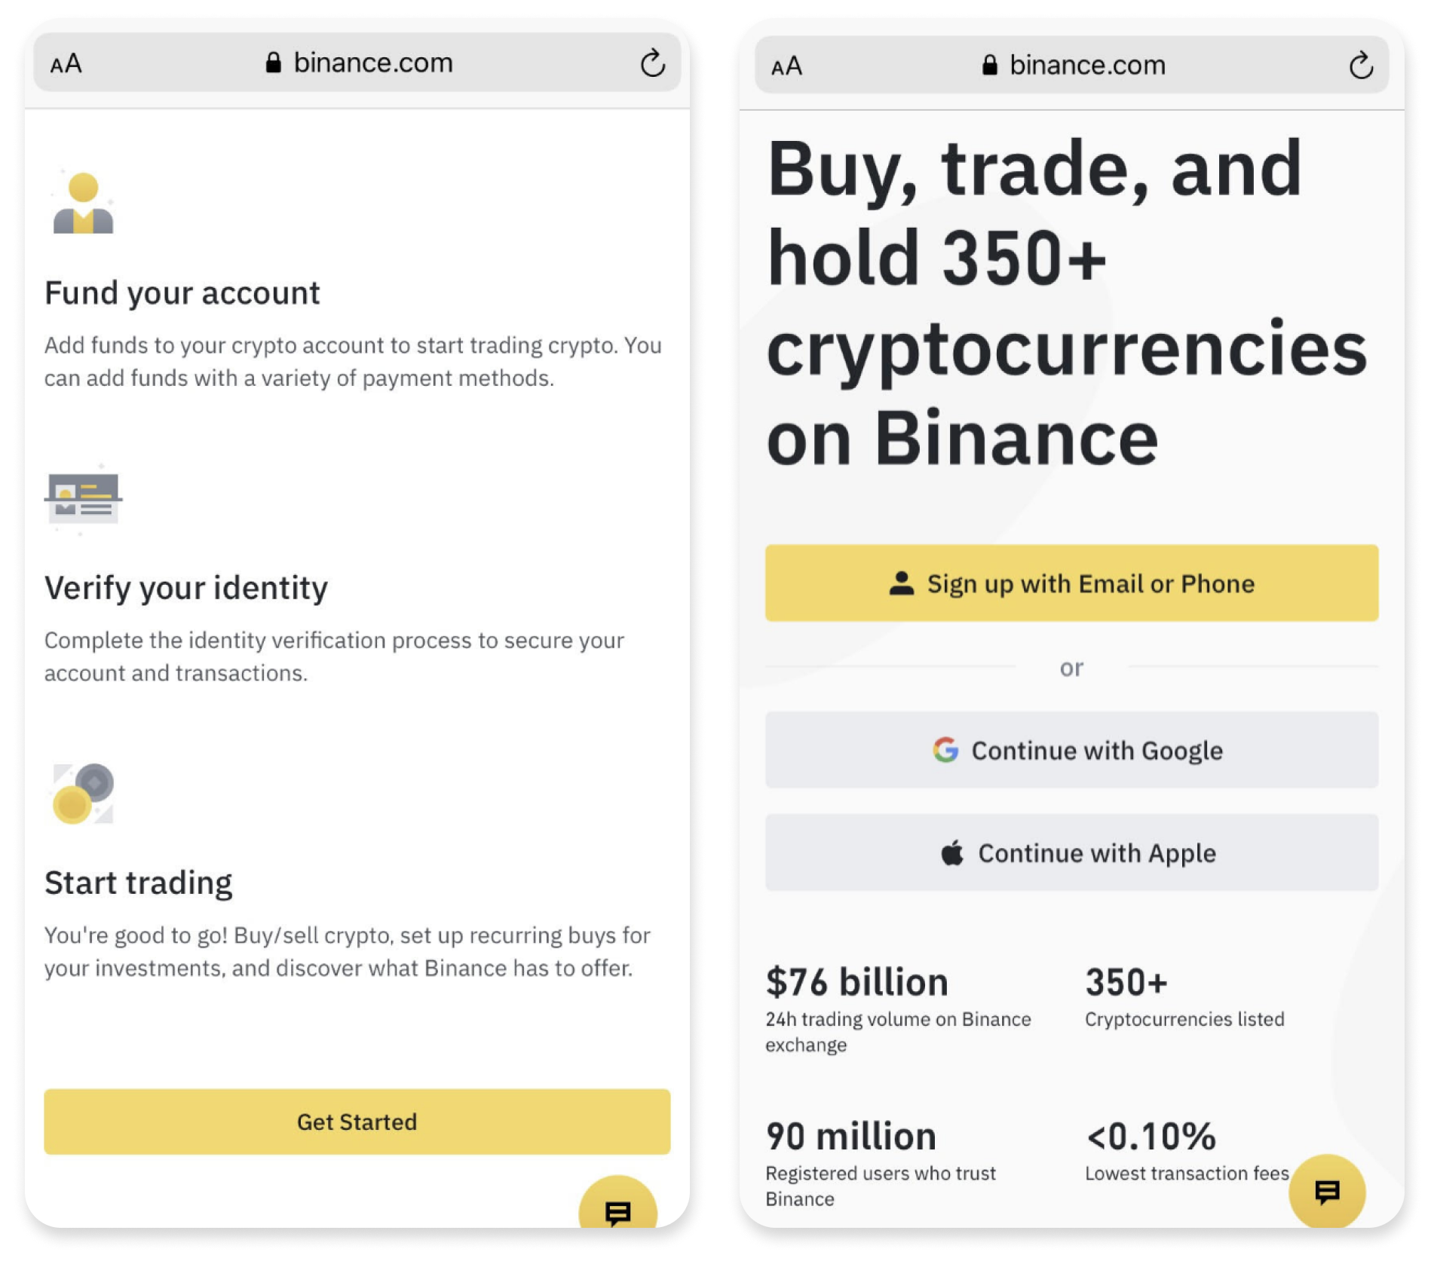This screenshot has height=1264, width=1434.
Task: Click the Start trading coins icon
Action: [83, 794]
